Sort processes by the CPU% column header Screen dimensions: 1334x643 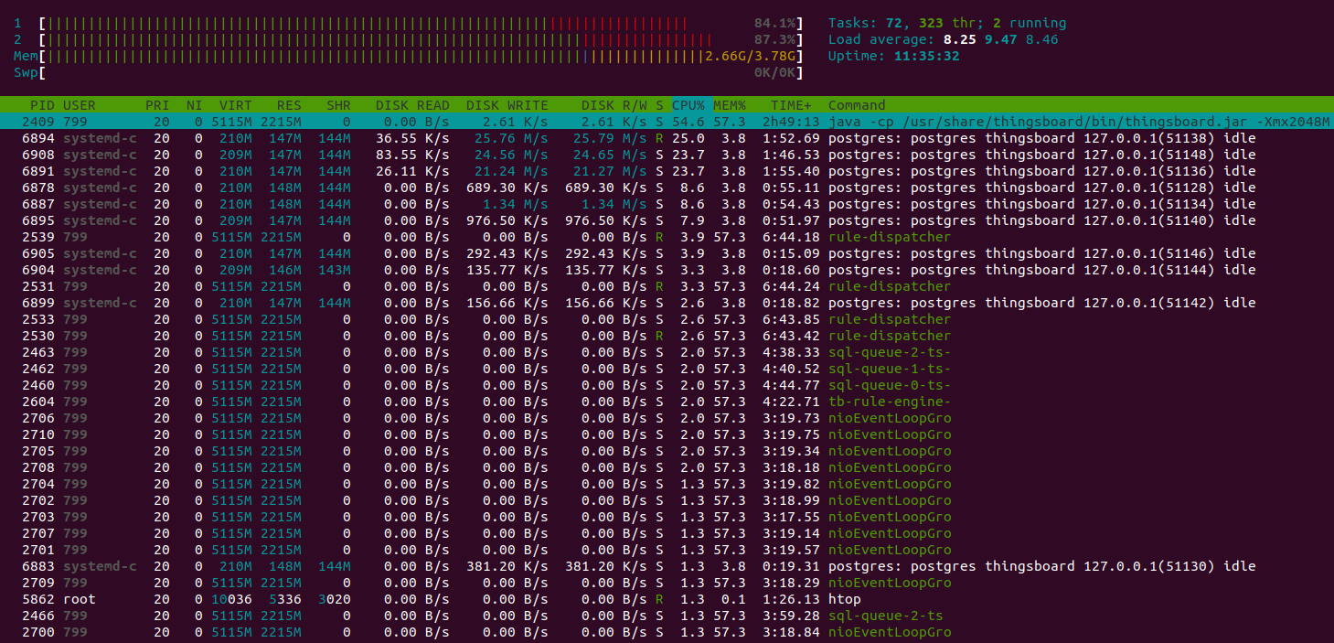(688, 105)
